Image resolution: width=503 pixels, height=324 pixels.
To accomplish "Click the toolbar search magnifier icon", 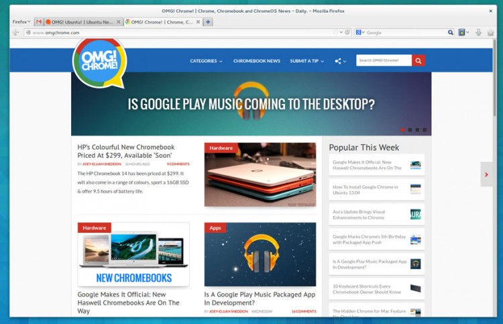I will click(x=451, y=32).
